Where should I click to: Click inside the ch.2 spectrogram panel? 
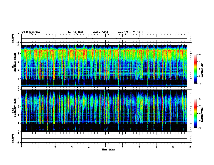(x=104, y=111)
